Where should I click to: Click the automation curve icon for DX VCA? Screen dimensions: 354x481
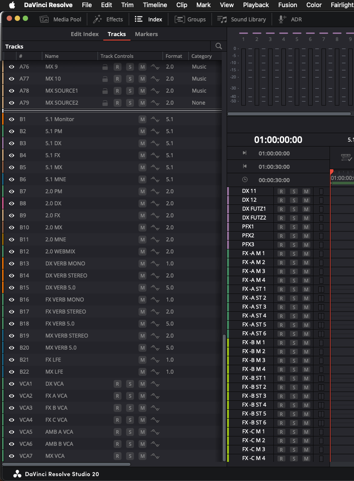point(155,384)
